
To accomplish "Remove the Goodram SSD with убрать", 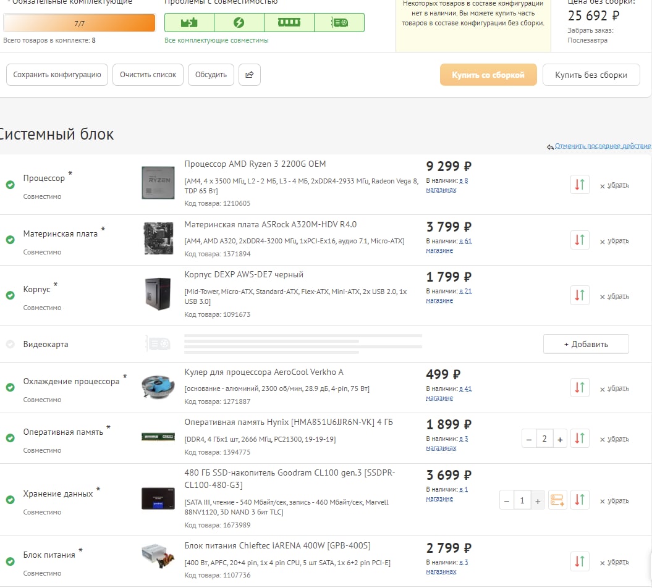I will [614, 501].
